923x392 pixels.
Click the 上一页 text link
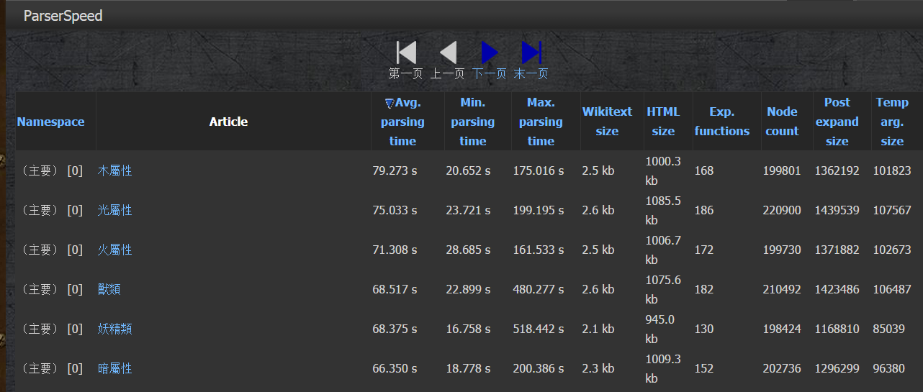coord(448,73)
